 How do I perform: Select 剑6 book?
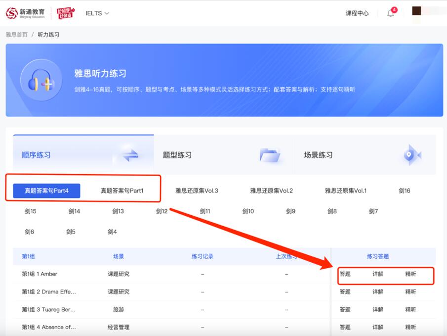pyautogui.click(x=29, y=232)
